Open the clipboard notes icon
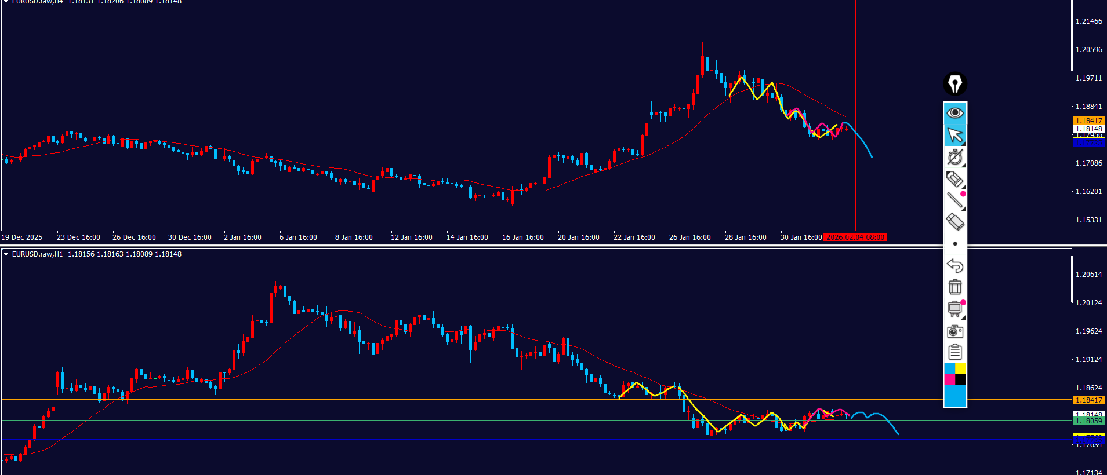This screenshot has width=1107, height=475. coord(954,352)
